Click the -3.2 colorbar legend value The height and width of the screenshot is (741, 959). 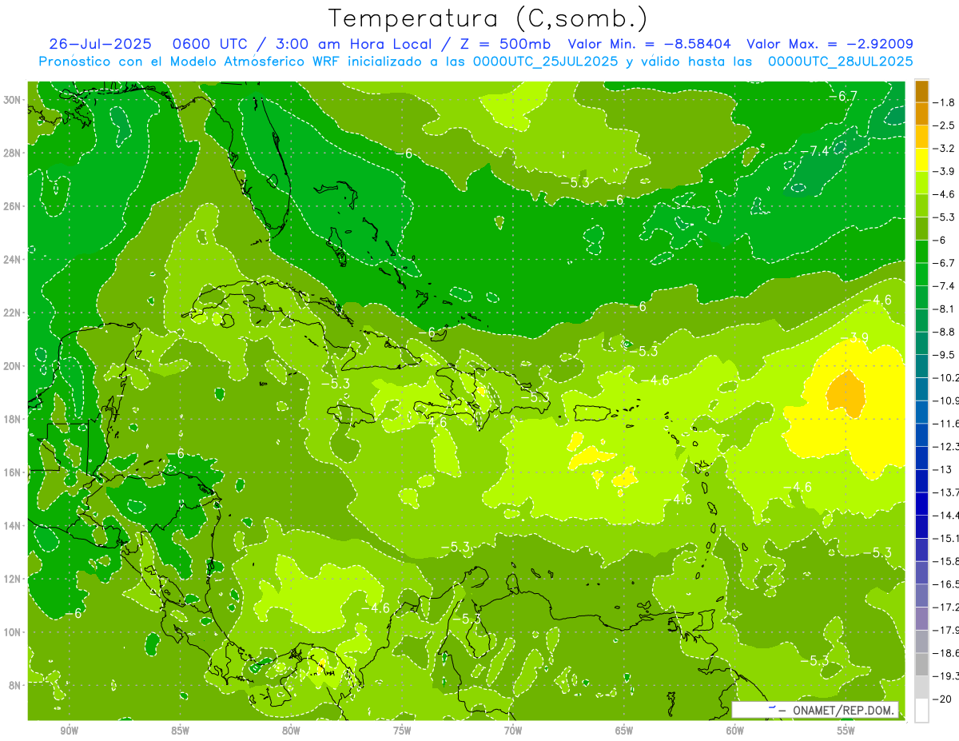[944, 149]
